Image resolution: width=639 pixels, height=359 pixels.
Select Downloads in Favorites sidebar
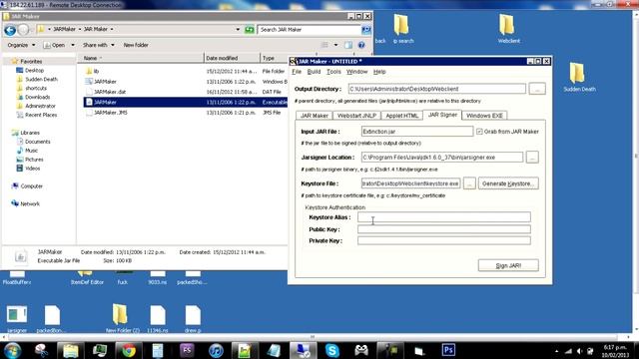pyautogui.click(x=38, y=97)
